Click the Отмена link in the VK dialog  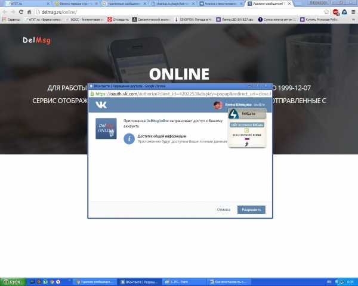point(224,210)
